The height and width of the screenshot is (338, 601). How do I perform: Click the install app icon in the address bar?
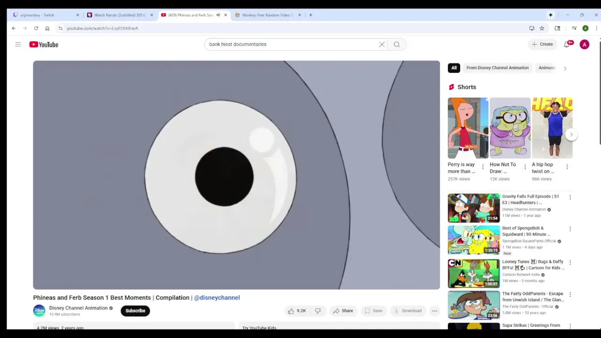click(x=532, y=28)
